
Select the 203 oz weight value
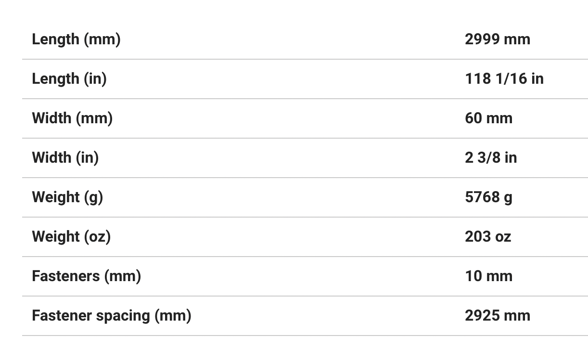[488, 236]
